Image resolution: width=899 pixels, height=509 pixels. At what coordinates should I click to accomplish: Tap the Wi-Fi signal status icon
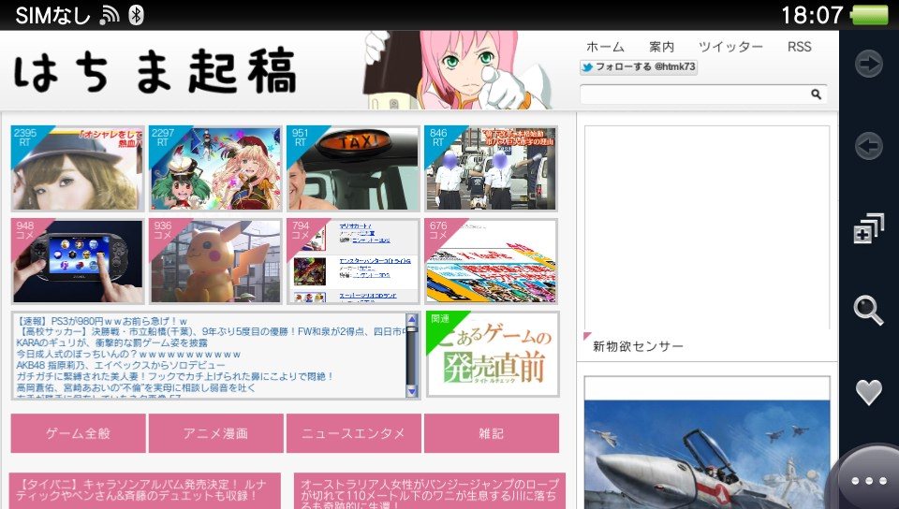(109, 15)
